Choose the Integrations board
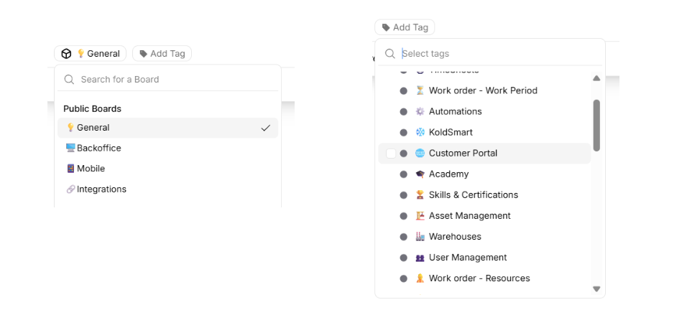682x310 pixels. 101,189
